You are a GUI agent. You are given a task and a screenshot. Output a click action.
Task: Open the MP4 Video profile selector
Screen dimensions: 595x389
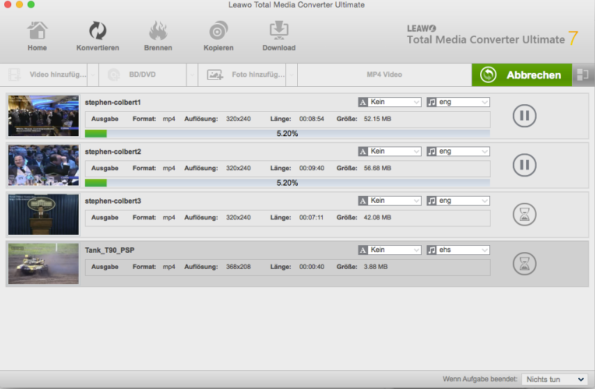(x=384, y=74)
